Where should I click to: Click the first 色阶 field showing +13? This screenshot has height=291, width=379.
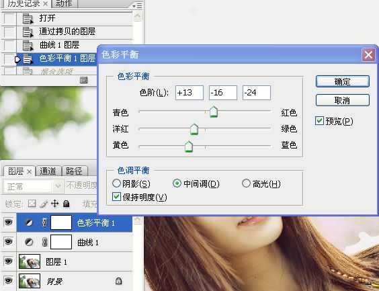click(189, 93)
